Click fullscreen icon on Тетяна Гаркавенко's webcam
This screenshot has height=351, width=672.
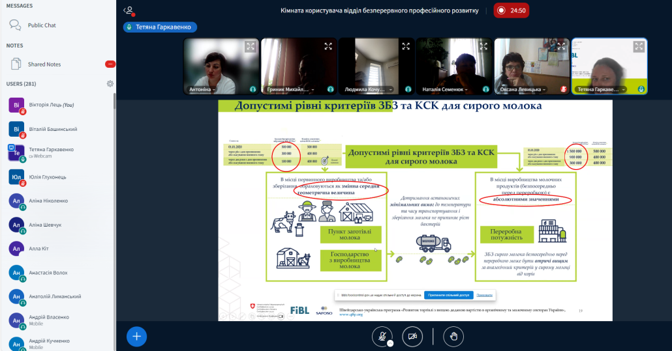(638, 46)
